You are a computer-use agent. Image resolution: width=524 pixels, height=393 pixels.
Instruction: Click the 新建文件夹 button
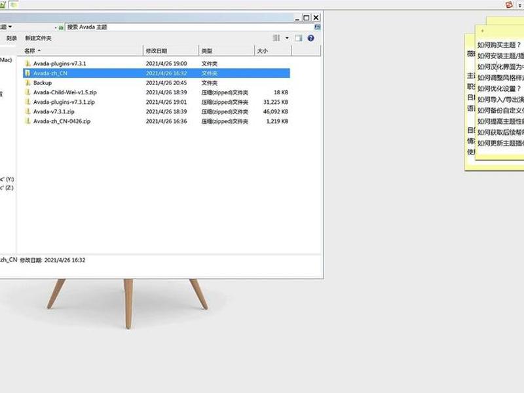(39, 38)
